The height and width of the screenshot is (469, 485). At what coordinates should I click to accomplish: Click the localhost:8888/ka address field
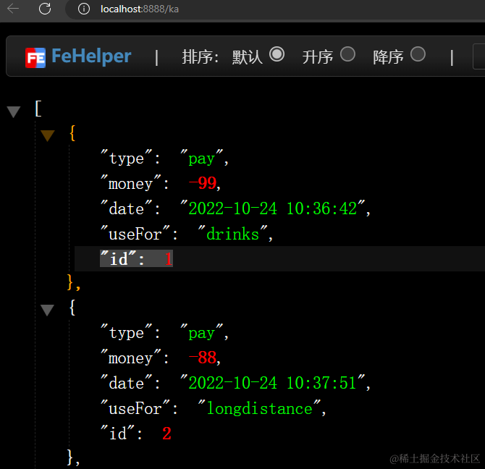pos(140,9)
